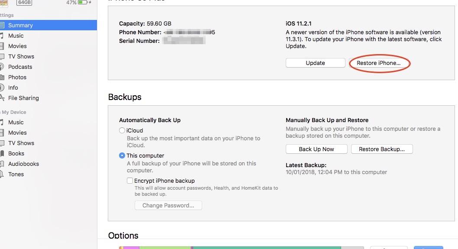Click the Back Up Now button
The height and width of the screenshot is (249, 458).
[x=316, y=149]
